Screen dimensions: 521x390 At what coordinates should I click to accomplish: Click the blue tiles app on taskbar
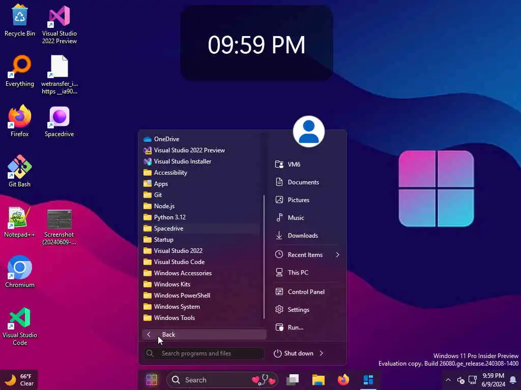[368, 380]
